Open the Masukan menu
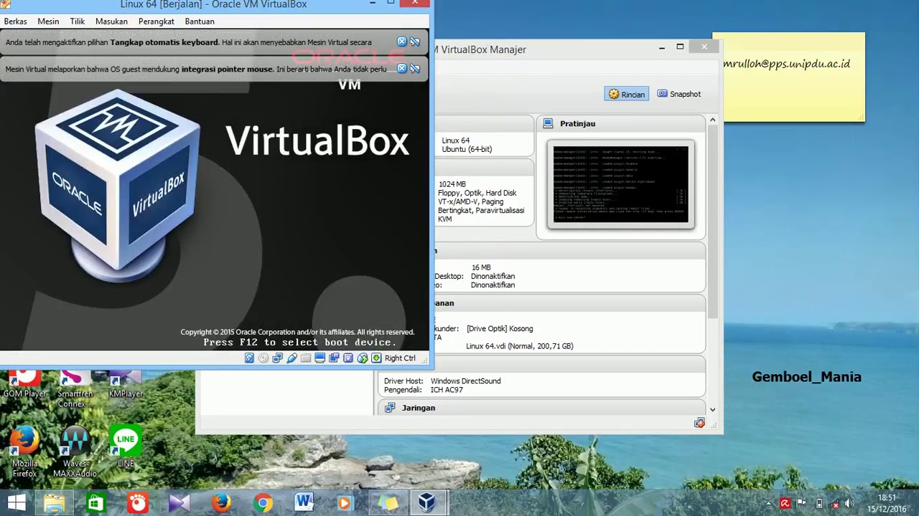Screen dimensions: 919x516 [111, 21]
